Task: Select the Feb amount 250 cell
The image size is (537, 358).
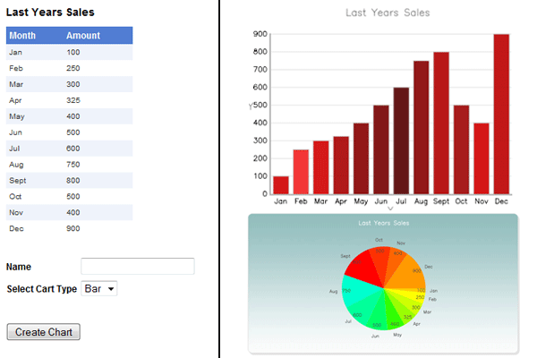Action: (x=73, y=68)
